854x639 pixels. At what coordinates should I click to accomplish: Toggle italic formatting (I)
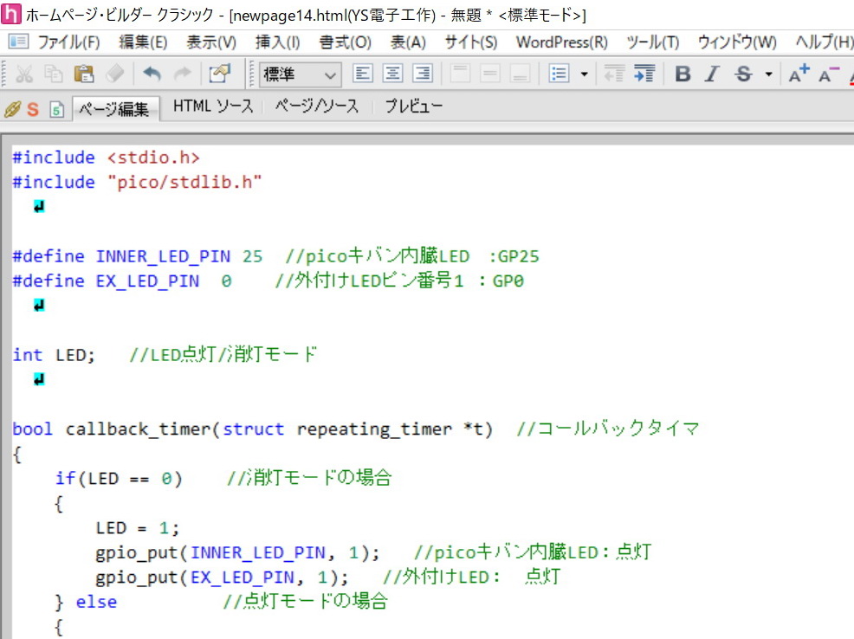pyautogui.click(x=712, y=74)
